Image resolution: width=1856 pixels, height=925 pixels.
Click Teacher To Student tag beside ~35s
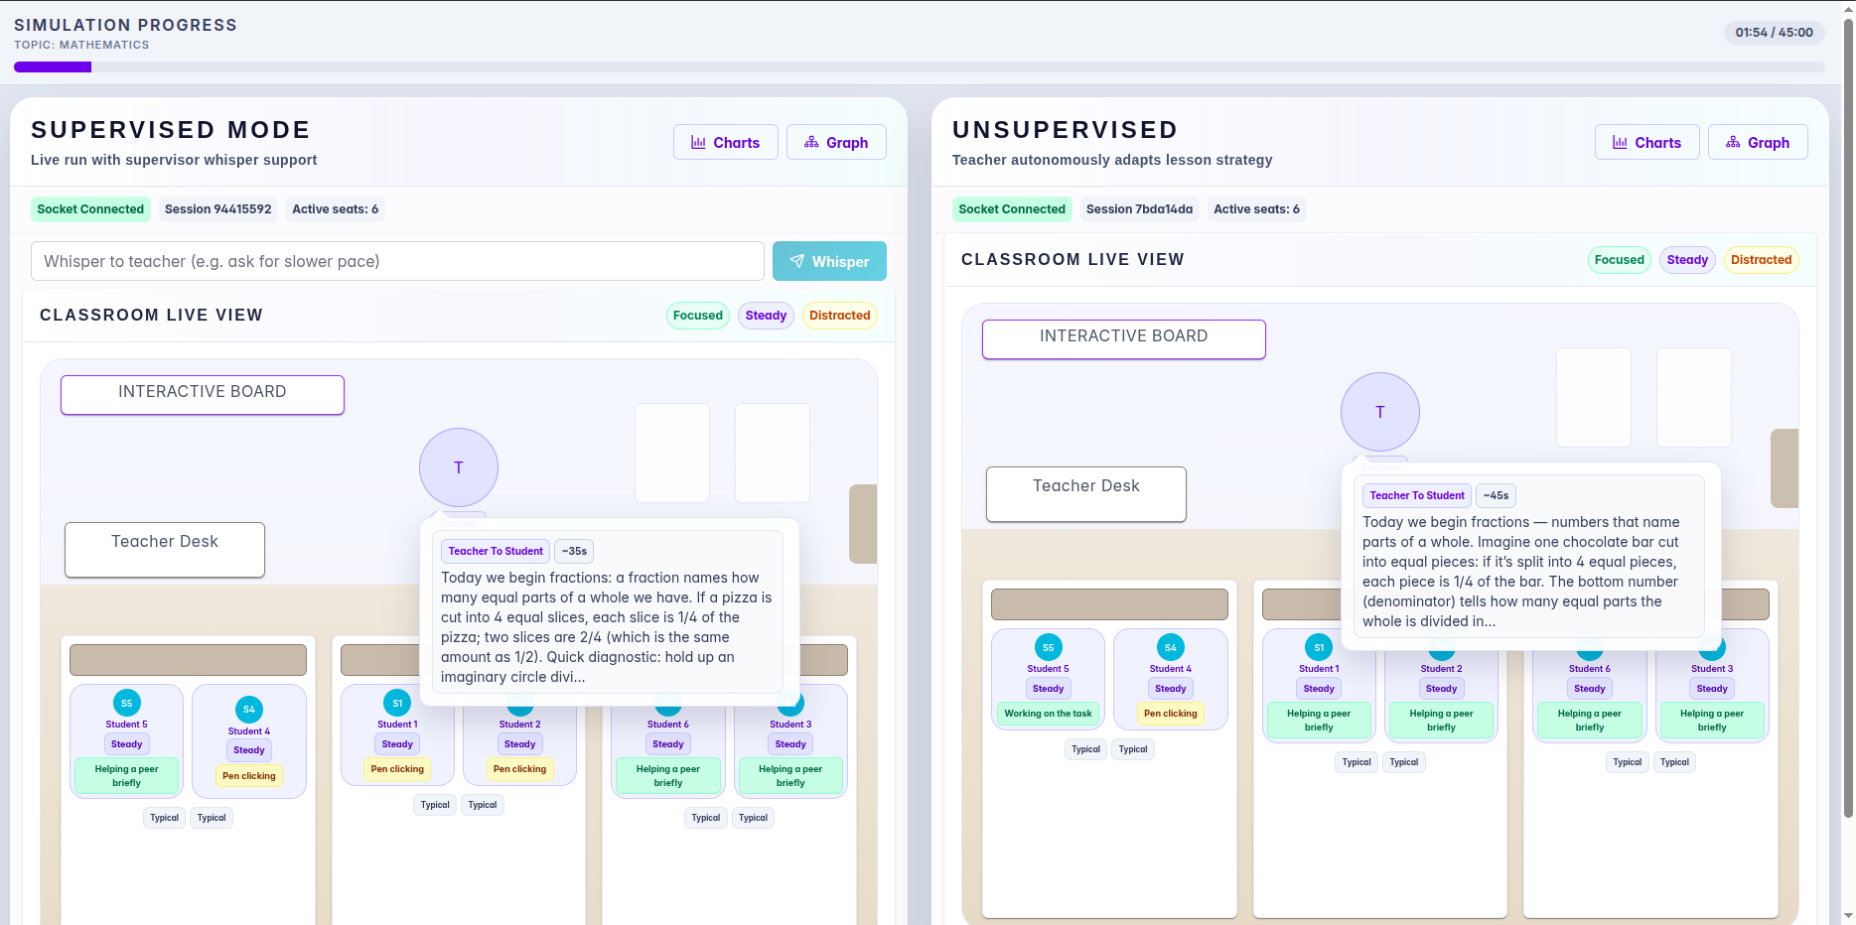click(x=496, y=551)
